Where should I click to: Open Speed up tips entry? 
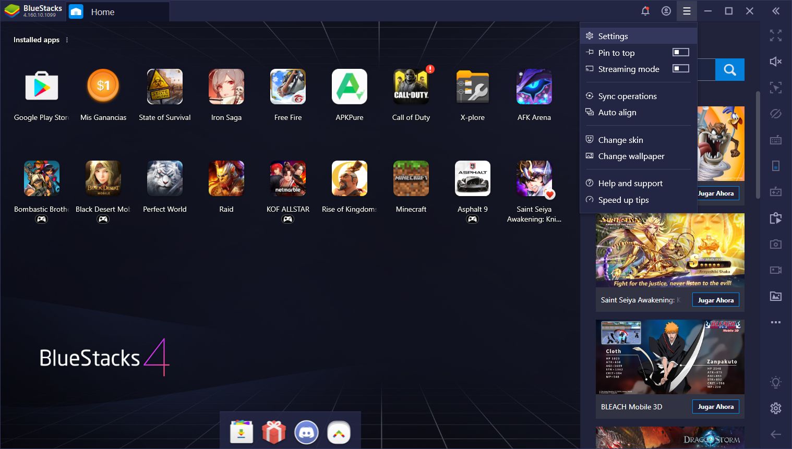point(639,200)
